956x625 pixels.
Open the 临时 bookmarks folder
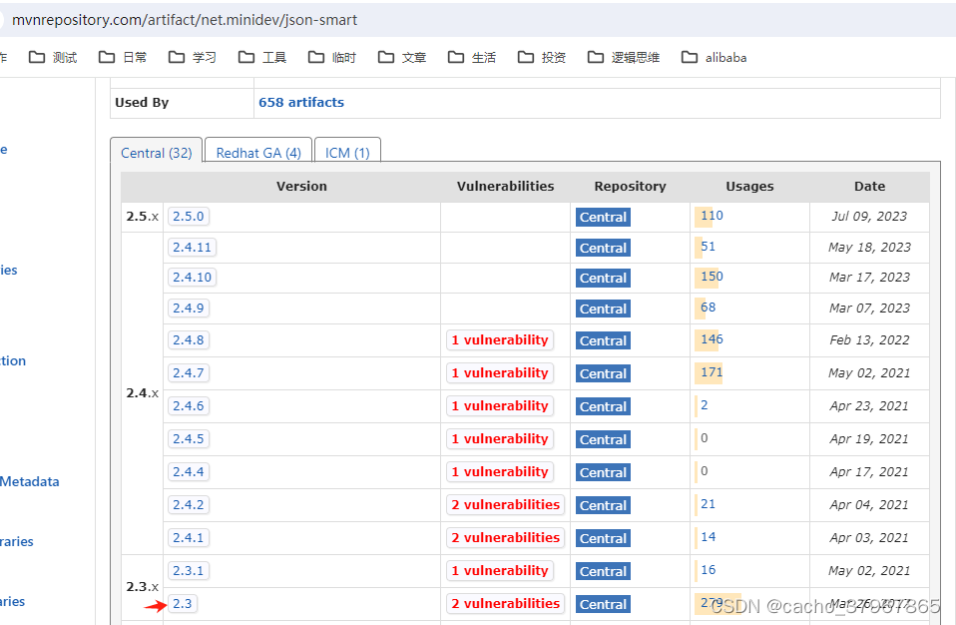(340, 57)
